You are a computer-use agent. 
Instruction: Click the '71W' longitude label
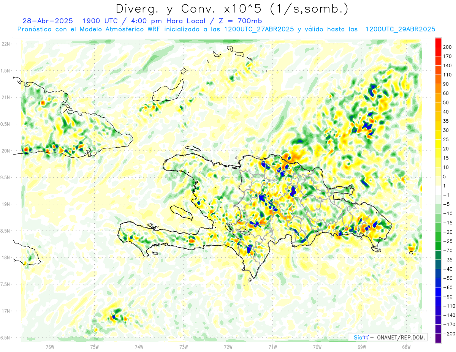click(x=272, y=347)
